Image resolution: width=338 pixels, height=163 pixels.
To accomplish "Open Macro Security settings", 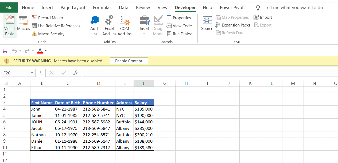I will 48,34.
